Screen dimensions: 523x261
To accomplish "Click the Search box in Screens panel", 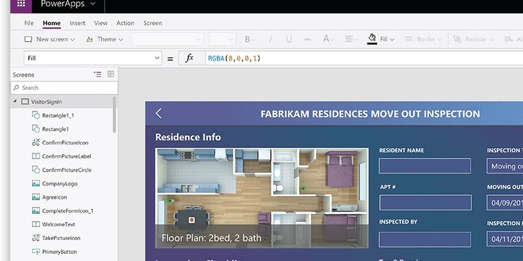I will (64, 87).
